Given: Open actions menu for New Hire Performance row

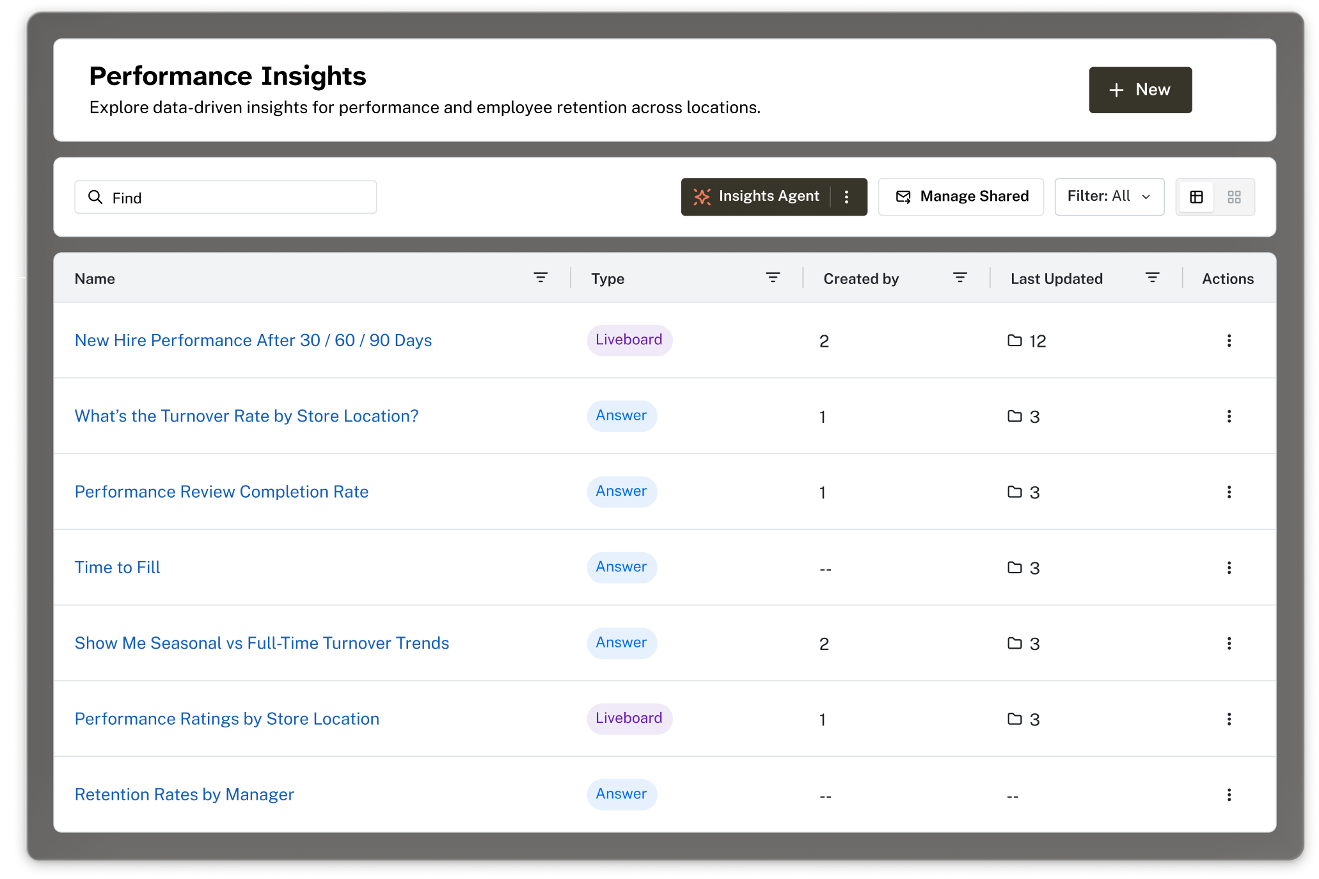Looking at the screenshot, I should tap(1229, 341).
